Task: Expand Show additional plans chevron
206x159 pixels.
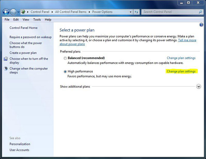Action: point(198,86)
